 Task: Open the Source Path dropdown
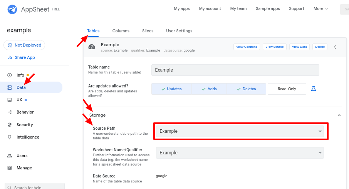[x=240, y=131]
